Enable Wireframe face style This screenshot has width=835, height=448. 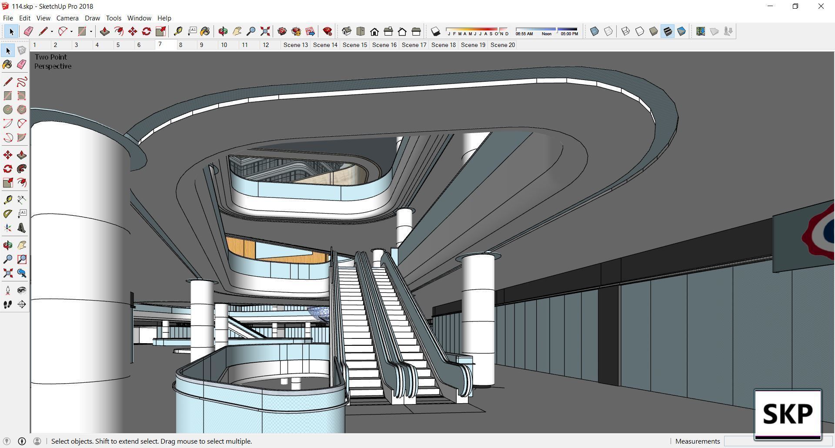[625, 31]
